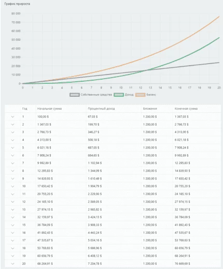
Task: Click the final sum 76 669,69 $ cell
Action: click(182, 263)
